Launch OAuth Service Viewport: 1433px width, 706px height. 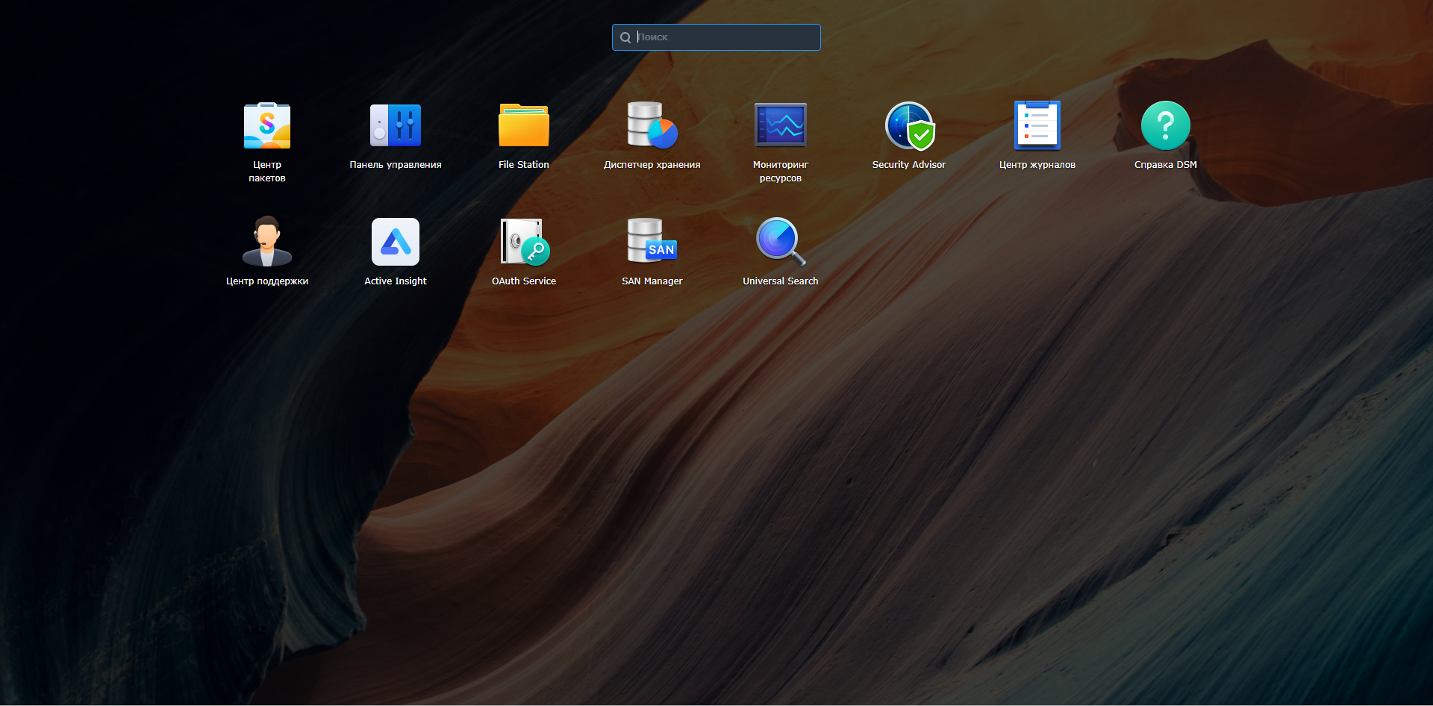tap(524, 242)
